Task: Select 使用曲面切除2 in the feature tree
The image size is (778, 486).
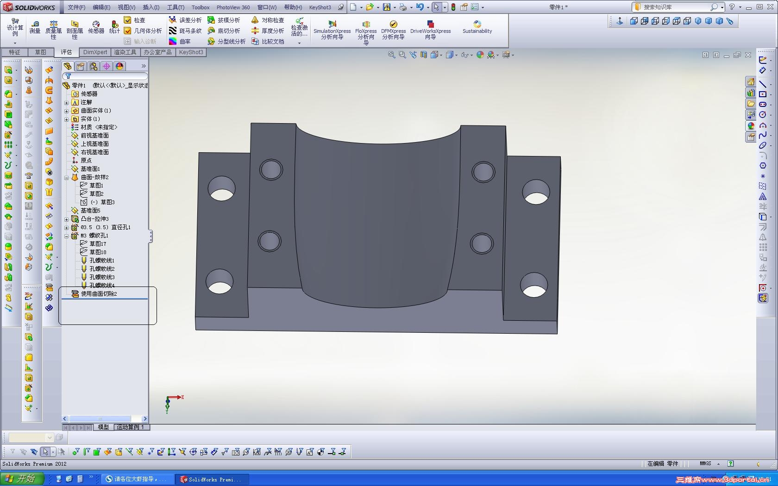Action: [x=94, y=294]
